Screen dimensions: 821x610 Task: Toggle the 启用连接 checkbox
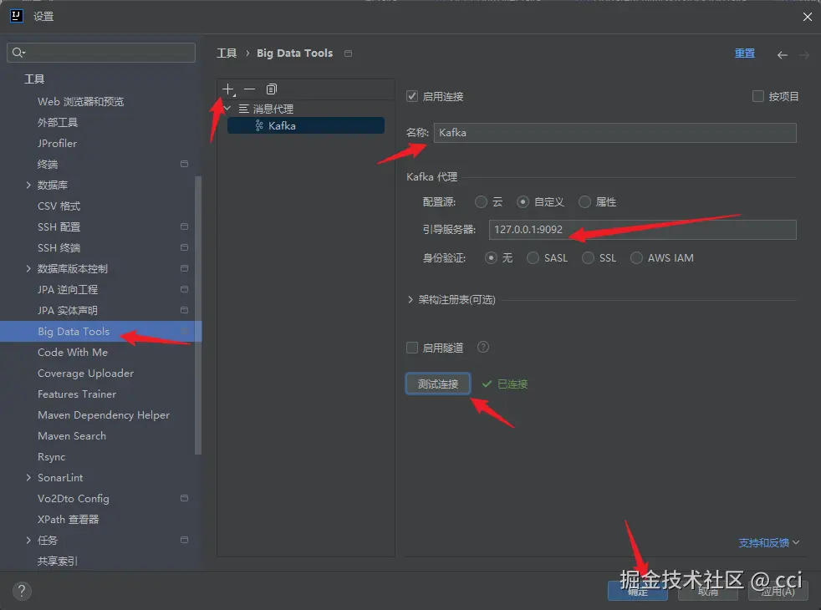point(412,96)
